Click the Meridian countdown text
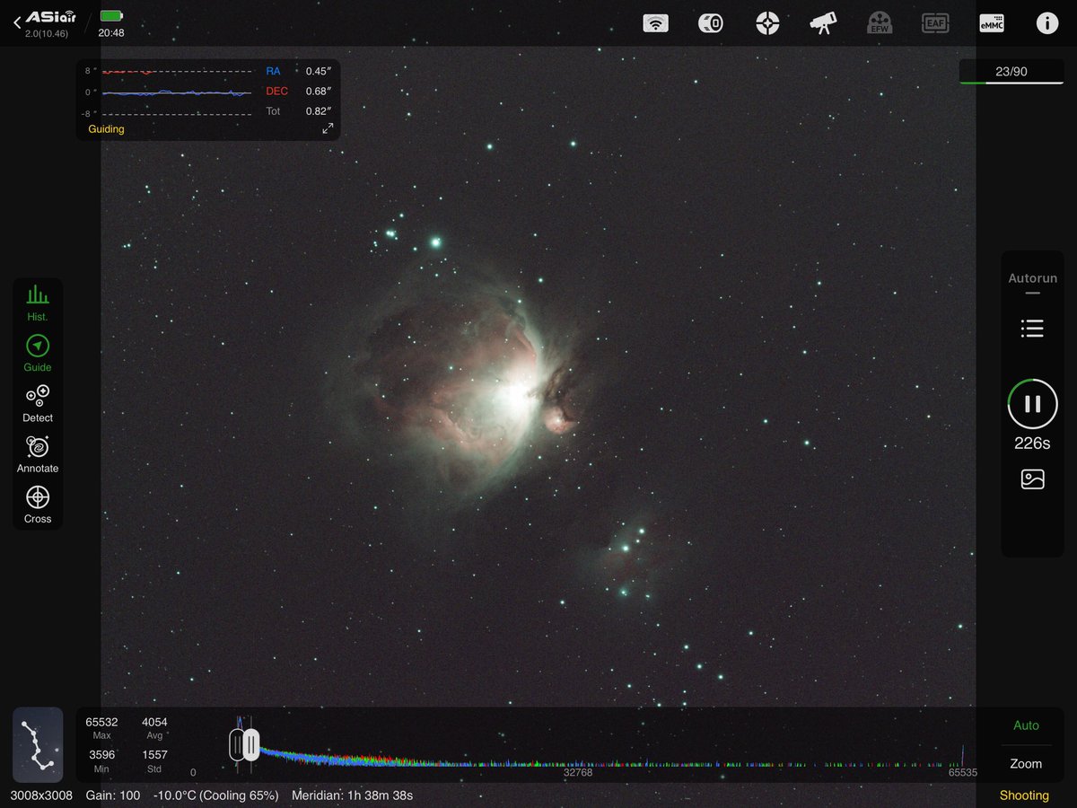Screen dimensions: 1077x808 [352, 795]
